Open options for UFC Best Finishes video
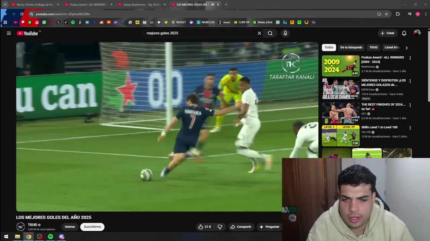The width and height of the screenshot is (430, 241). point(410,105)
